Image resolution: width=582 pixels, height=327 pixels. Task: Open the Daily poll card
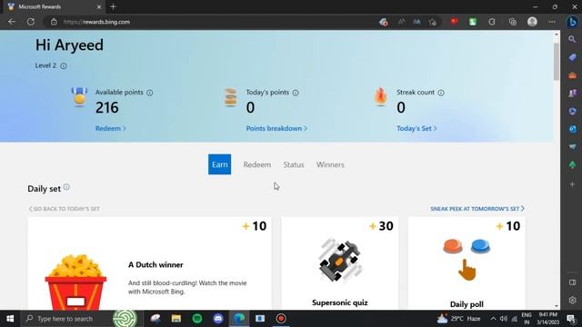pos(467,263)
